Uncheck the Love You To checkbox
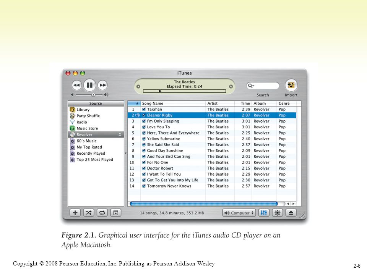The height and width of the screenshot is (275, 367). click(x=144, y=127)
